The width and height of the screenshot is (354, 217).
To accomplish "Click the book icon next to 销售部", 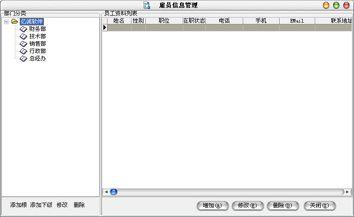I will click(x=23, y=44).
